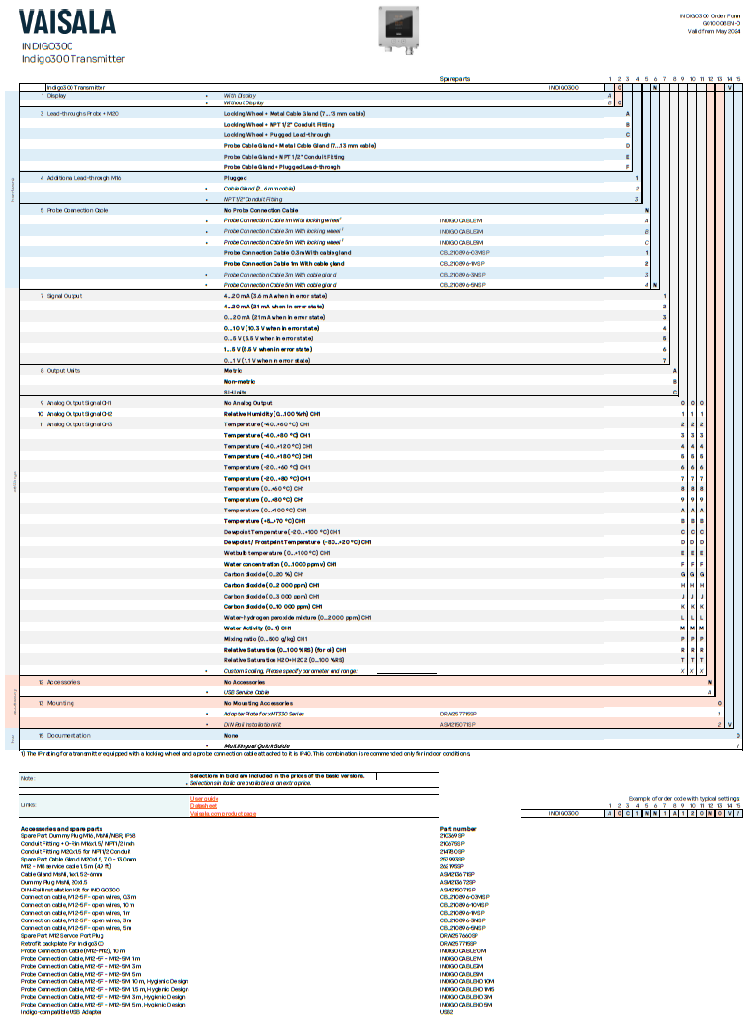Viewport: 751px width, 1022px height.
Task: Choose '4...20 mA (3.6 mA when in error state)'
Action: pos(274,296)
